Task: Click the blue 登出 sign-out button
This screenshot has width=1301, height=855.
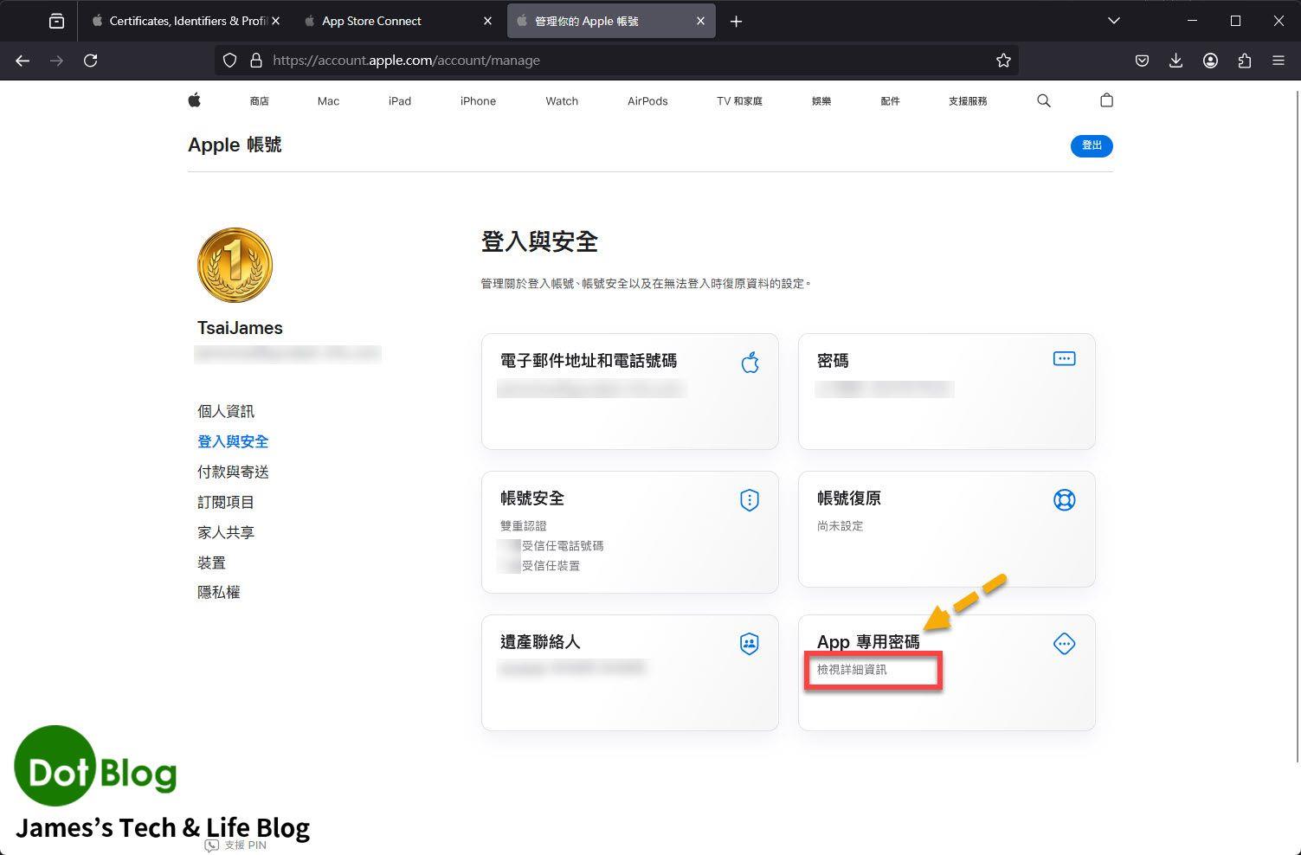Action: (1091, 145)
